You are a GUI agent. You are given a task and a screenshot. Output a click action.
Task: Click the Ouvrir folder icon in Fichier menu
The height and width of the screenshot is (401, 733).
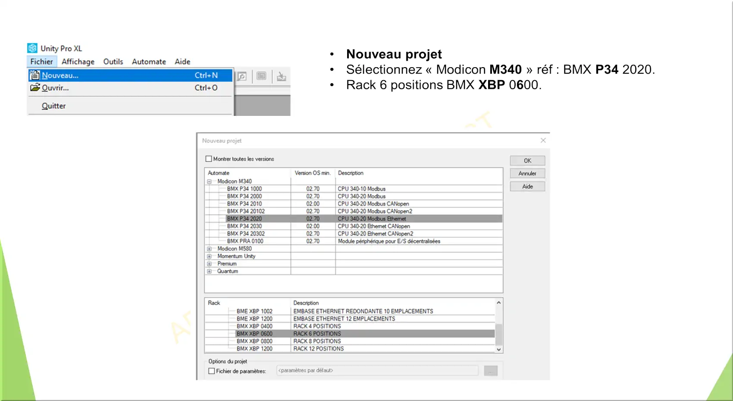tap(35, 87)
